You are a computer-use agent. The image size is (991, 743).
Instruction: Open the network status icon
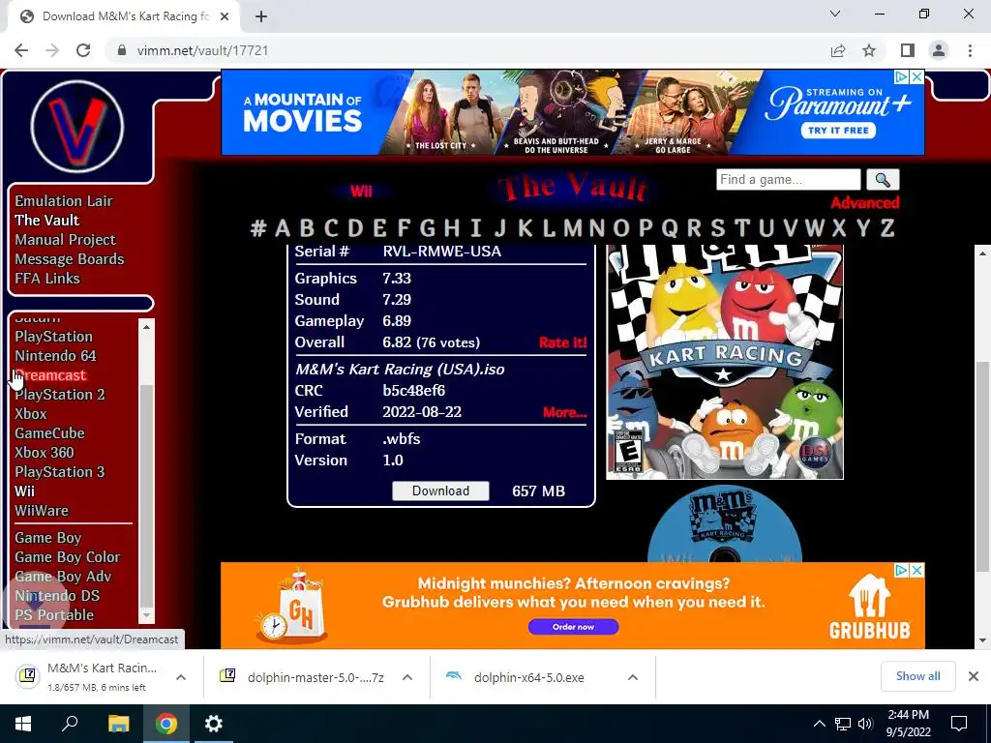[843, 724]
